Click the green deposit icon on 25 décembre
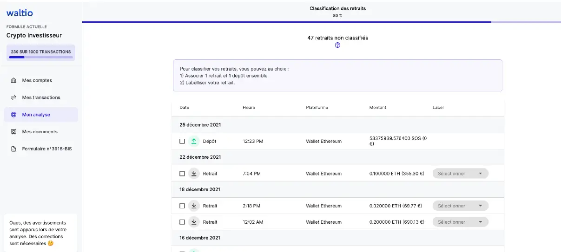Viewport: 561px width, 252px height. [x=194, y=141]
